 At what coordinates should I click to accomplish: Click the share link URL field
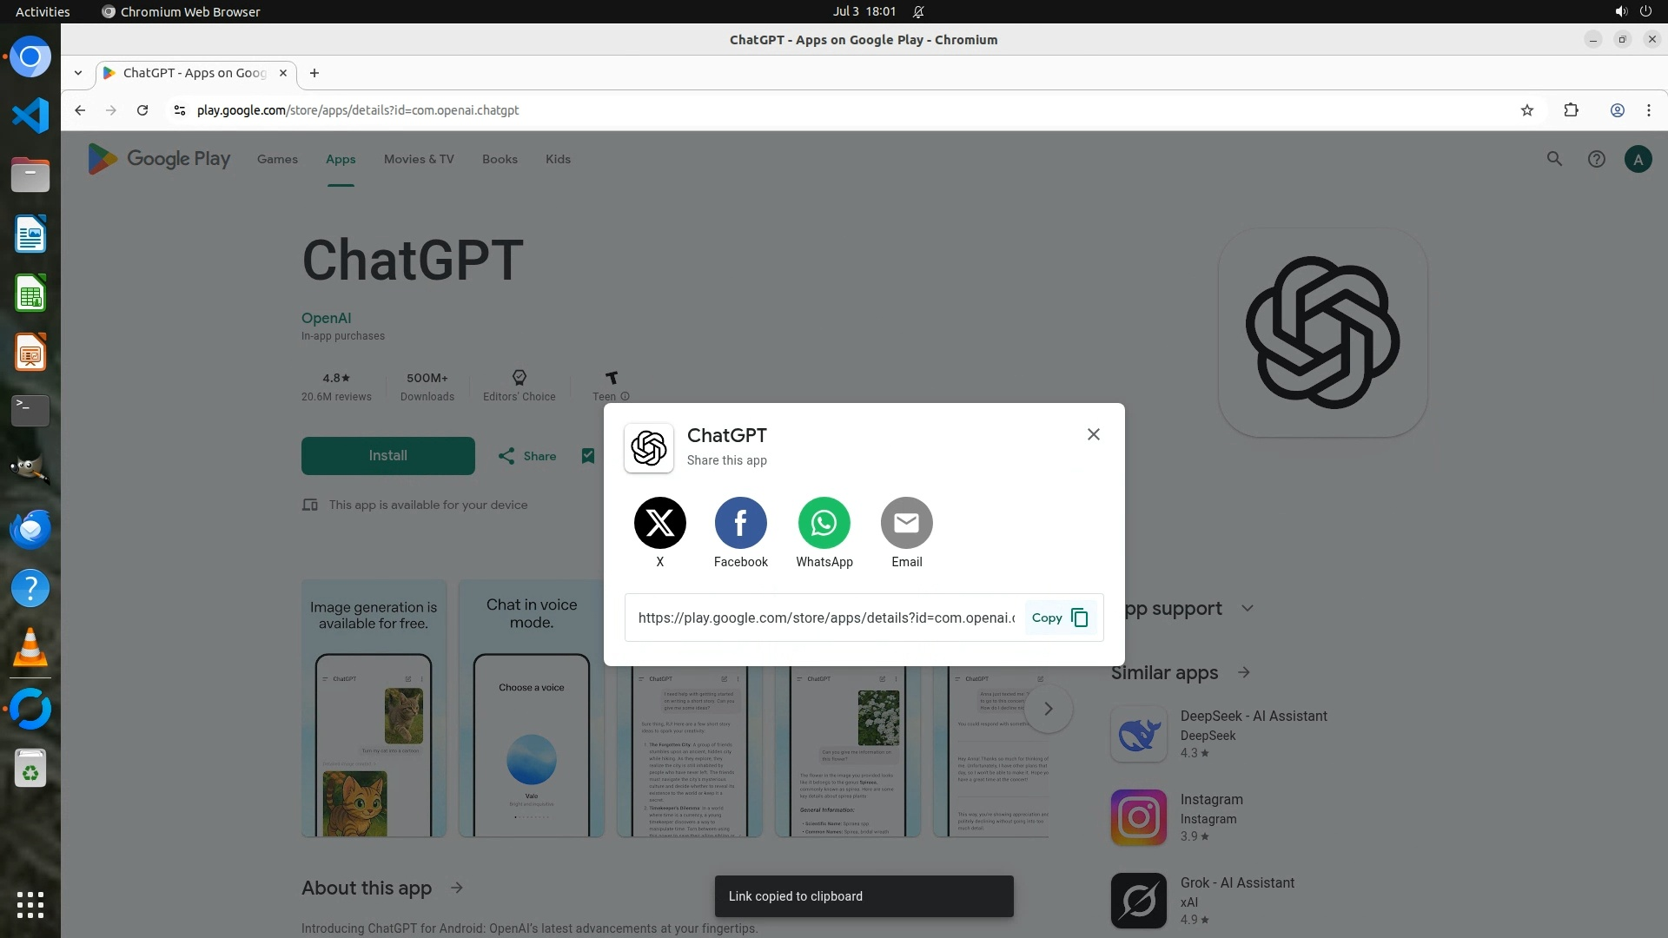(x=825, y=618)
